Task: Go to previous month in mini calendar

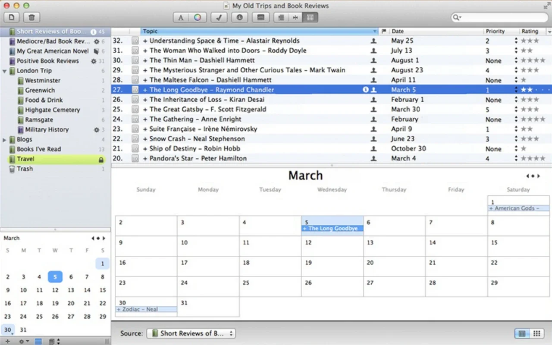Action: point(93,238)
